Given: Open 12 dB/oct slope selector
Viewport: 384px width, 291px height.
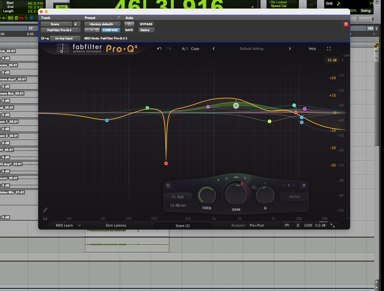Looking at the screenshot, I should 178,205.
